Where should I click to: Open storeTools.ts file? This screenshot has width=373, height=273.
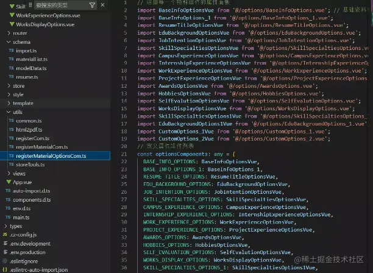click(30, 165)
